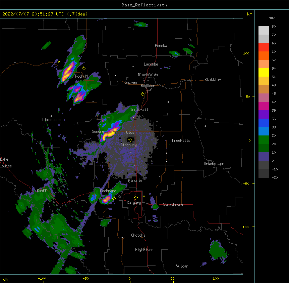The image size is (289, 283).
Task: Click the yellow diamond between Olds and Didsbury
Action: click(130, 140)
